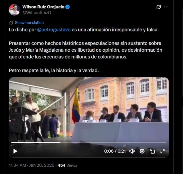183x174 pixels.
Task: Open the three-dot more options menu
Action: [x=166, y=7]
